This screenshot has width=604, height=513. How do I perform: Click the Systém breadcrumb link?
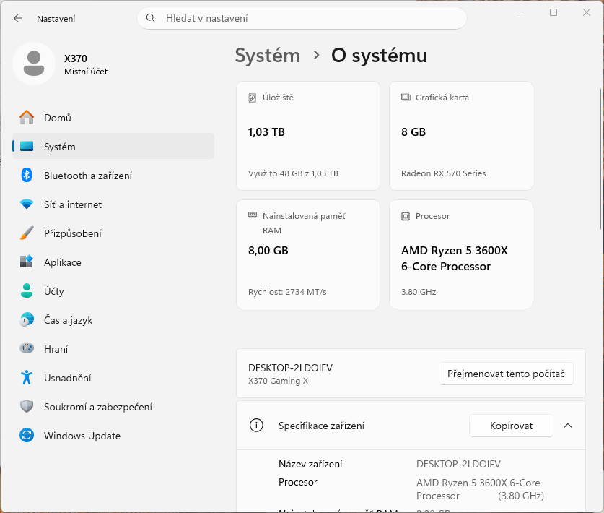pyautogui.click(x=267, y=56)
